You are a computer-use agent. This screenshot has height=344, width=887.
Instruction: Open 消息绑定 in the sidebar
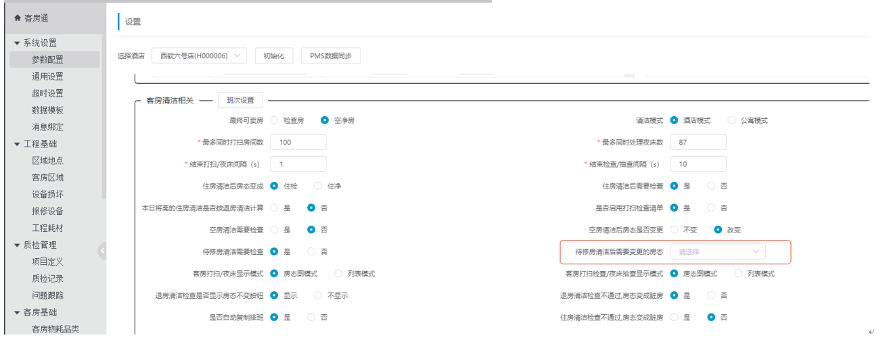pyautogui.click(x=47, y=127)
